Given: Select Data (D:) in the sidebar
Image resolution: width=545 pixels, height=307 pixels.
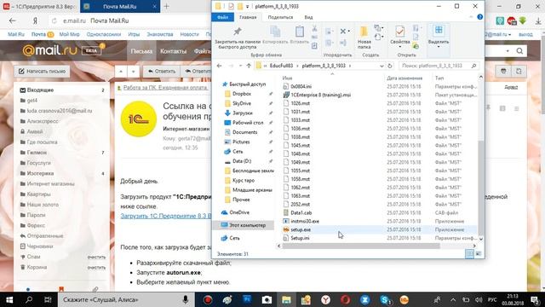Looking at the screenshot, I should (x=242, y=161).
